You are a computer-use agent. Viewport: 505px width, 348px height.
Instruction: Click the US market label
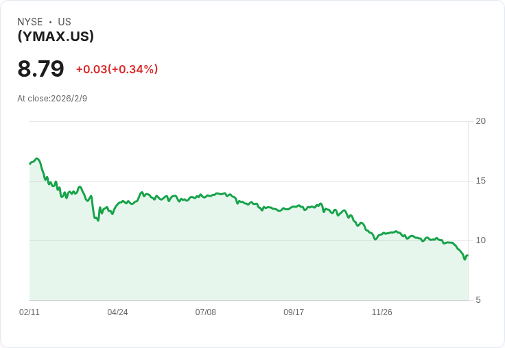coord(64,22)
